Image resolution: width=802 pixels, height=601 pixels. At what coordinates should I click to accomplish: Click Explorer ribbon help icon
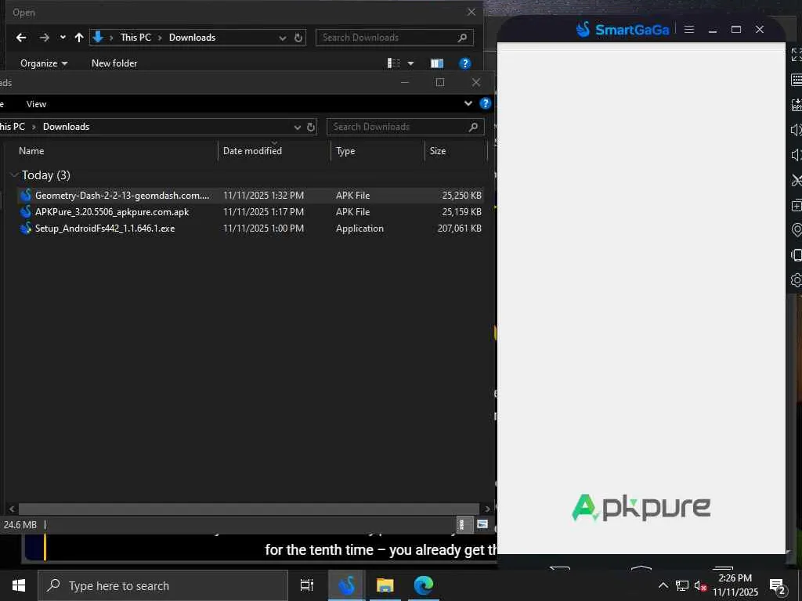(x=486, y=104)
